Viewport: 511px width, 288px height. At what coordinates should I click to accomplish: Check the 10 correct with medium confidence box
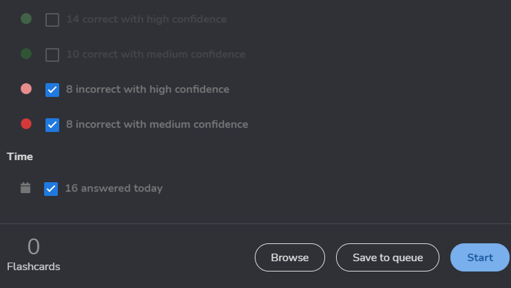tap(52, 54)
